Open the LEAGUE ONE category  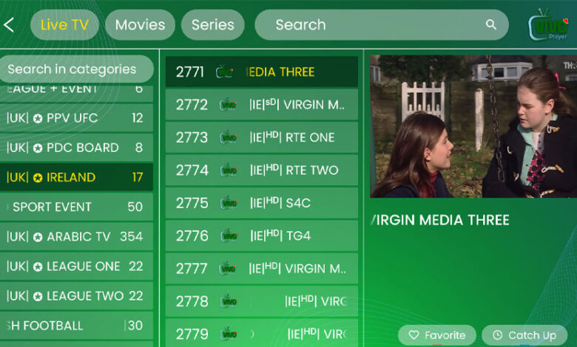(75, 267)
